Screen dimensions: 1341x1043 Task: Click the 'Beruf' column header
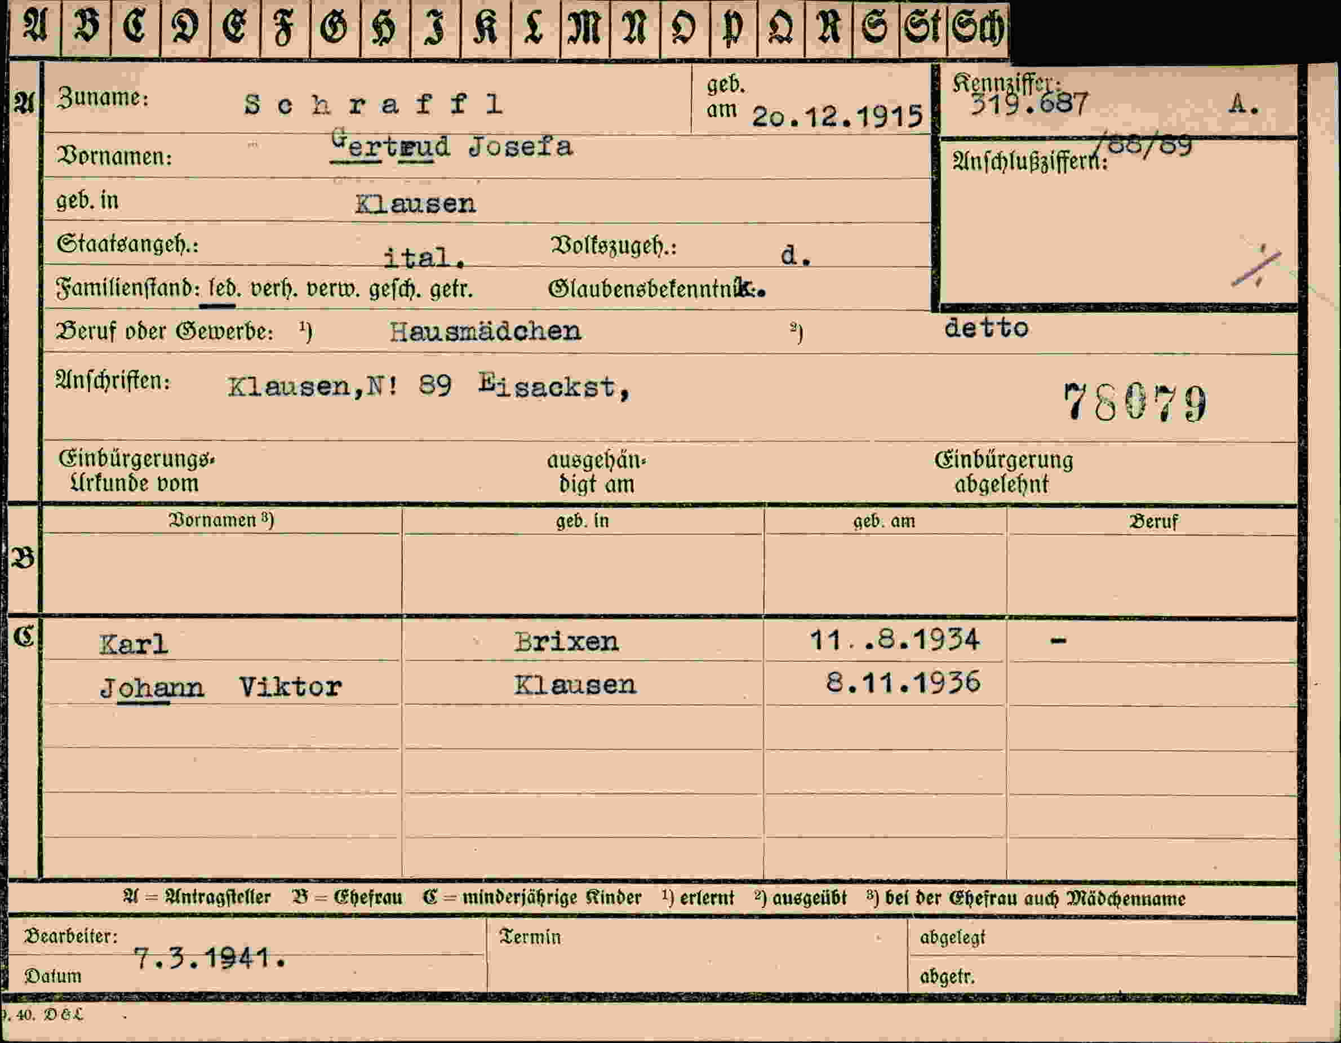tap(1153, 522)
